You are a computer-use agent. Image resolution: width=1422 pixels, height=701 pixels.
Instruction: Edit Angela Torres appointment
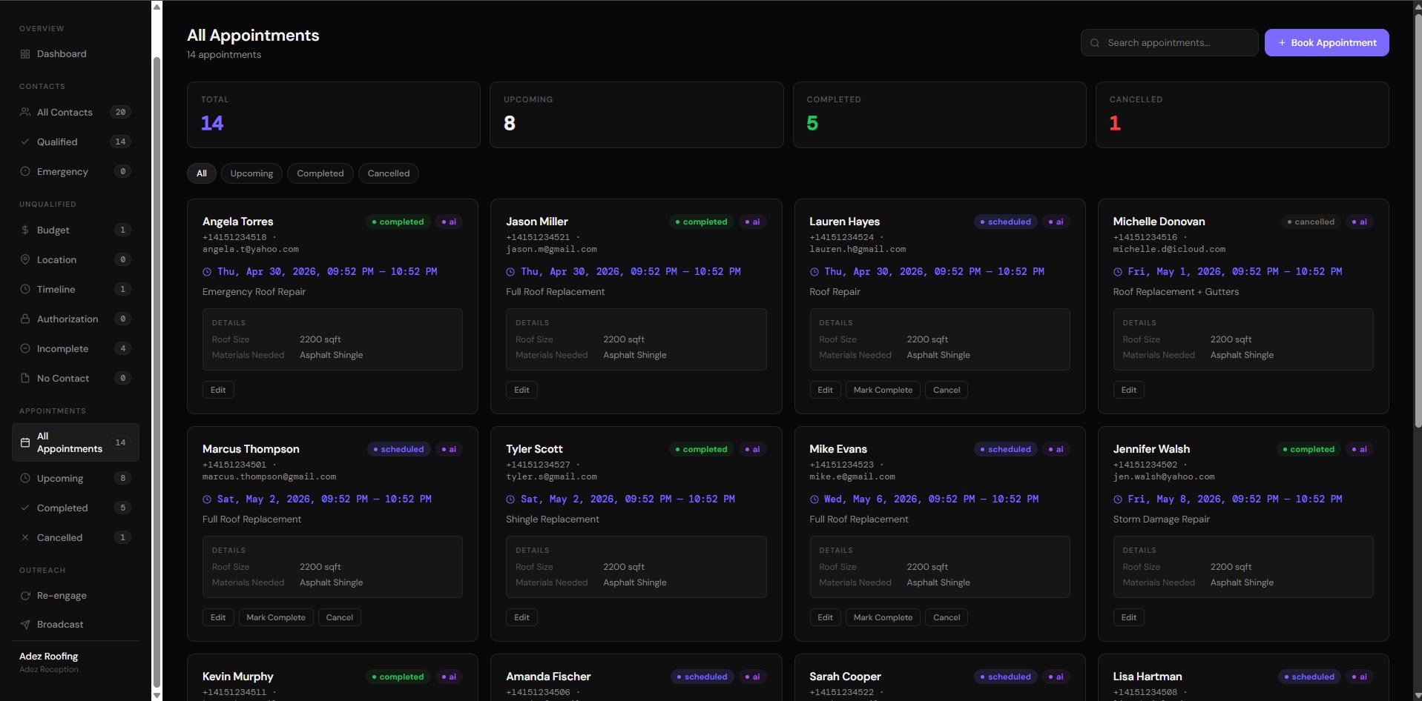click(x=218, y=390)
